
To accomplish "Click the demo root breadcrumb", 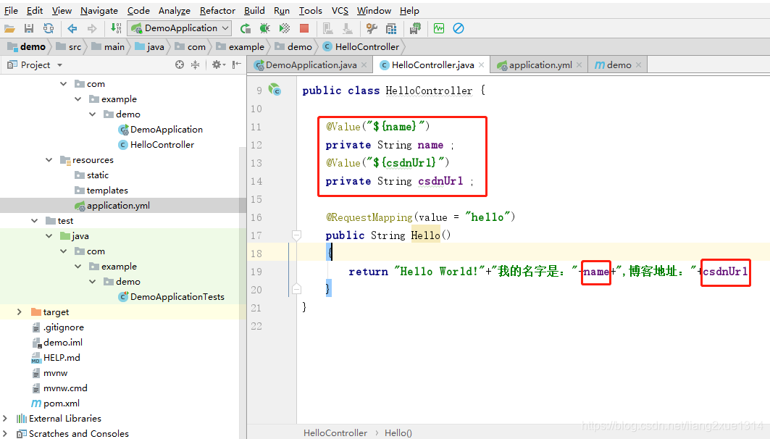I will pyautogui.click(x=27, y=46).
